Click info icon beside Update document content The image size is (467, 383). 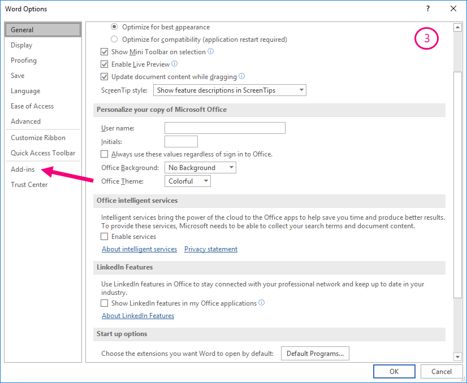[242, 76]
